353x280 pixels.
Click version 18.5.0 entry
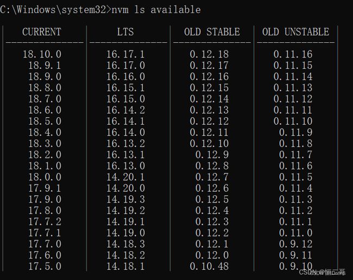point(45,121)
